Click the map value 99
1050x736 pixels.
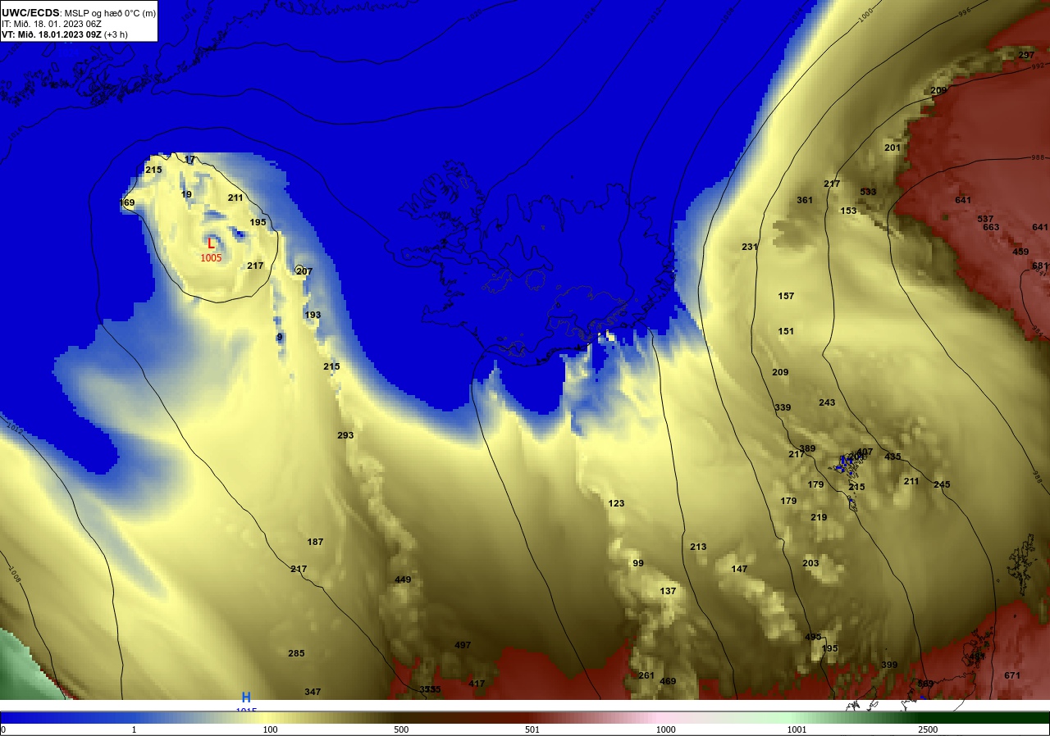(x=638, y=564)
